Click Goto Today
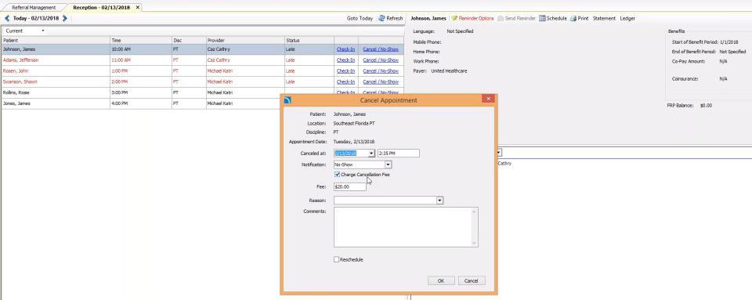Viewport: 752px width, 300px height. click(x=360, y=19)
